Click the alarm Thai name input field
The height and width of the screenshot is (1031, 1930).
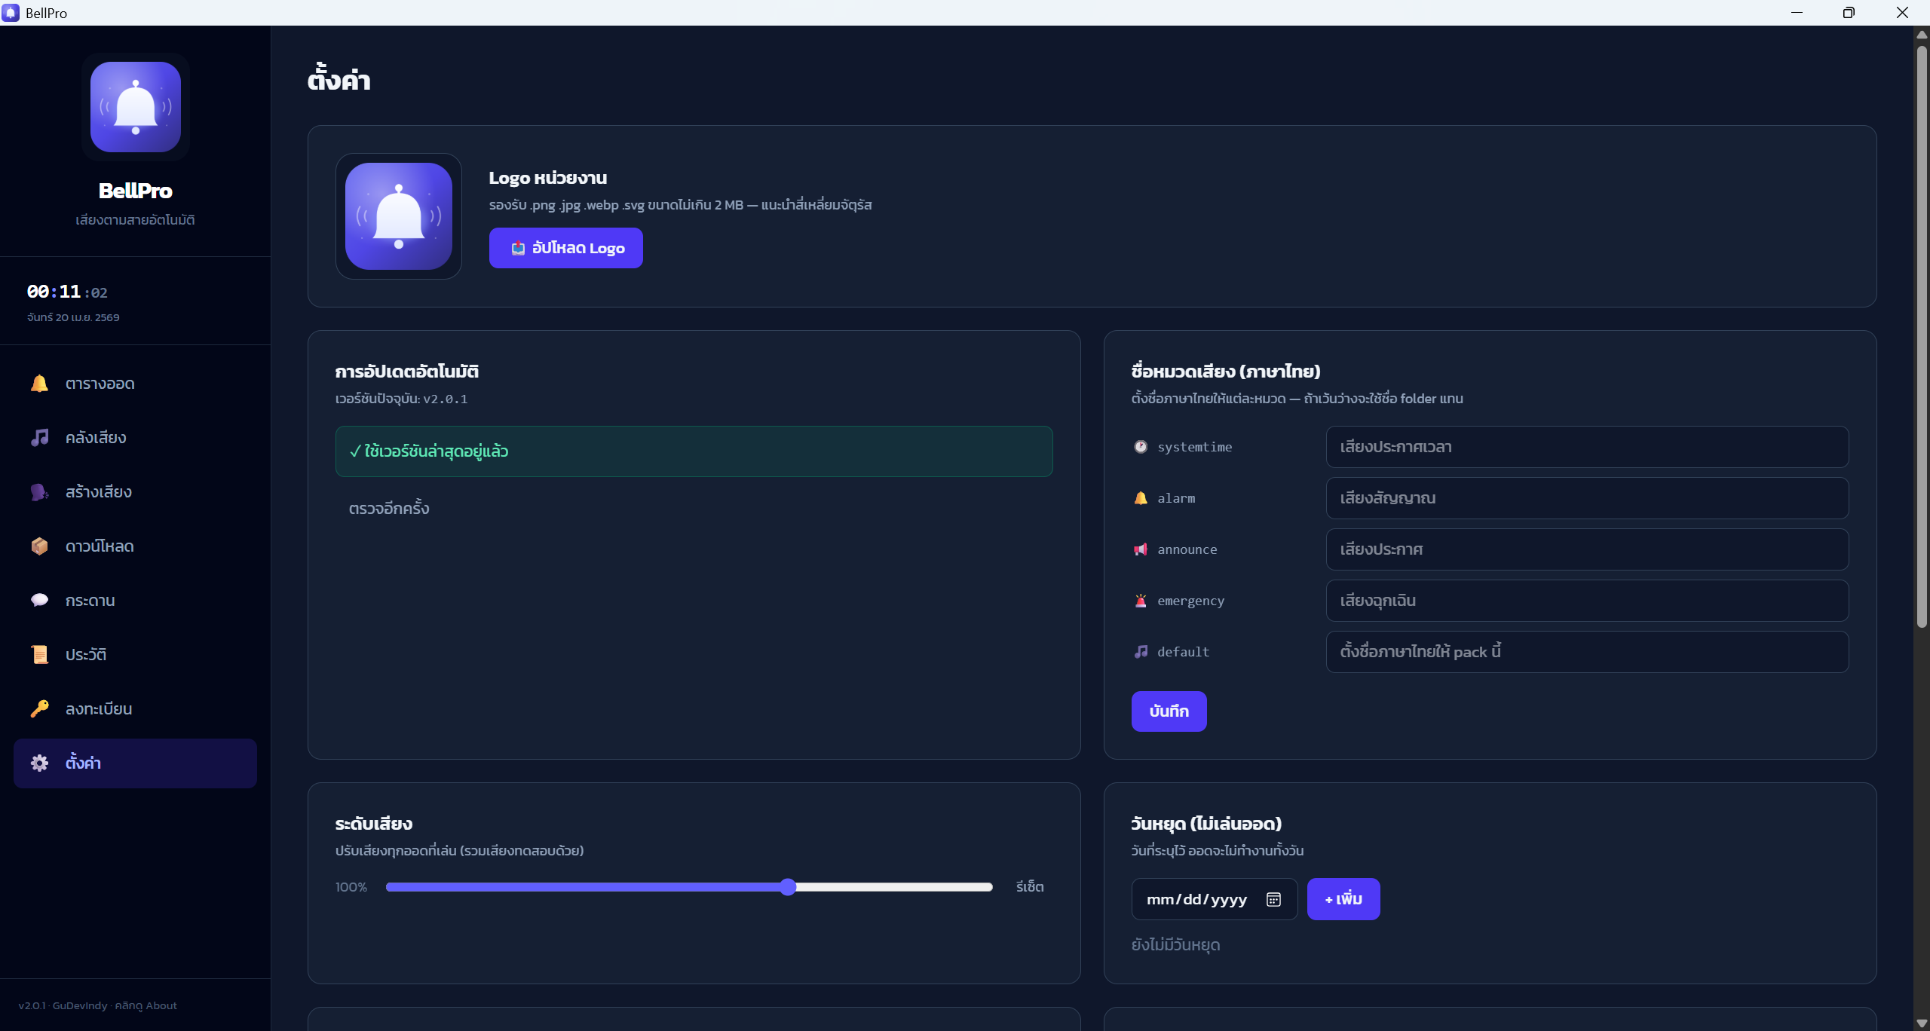1587,498
